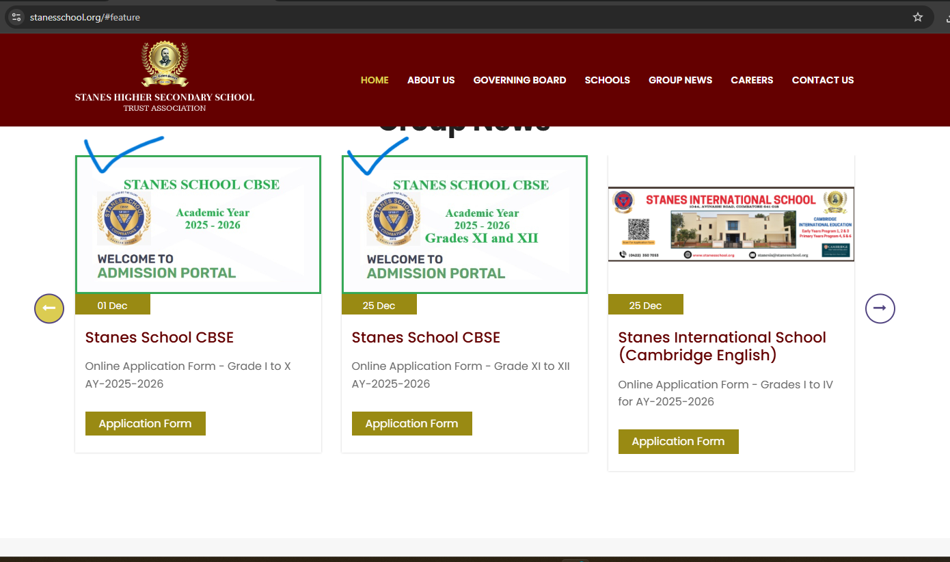Open the SCHOOLS menu item
Viewport: 950px width, 562px height.
point(607,80)
